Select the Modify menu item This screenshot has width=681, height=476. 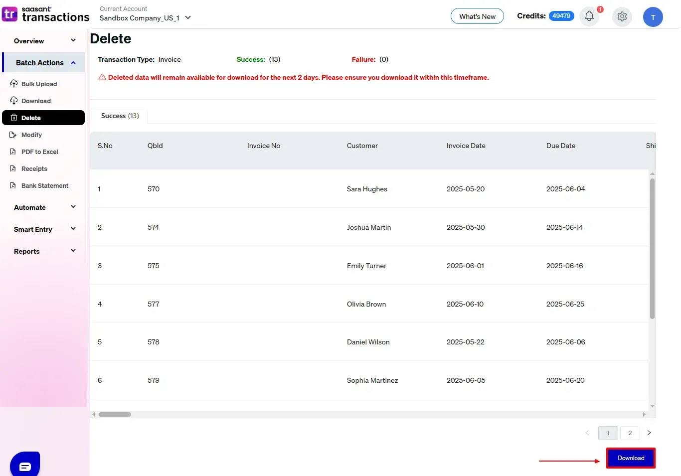click(x=31, y=135)
